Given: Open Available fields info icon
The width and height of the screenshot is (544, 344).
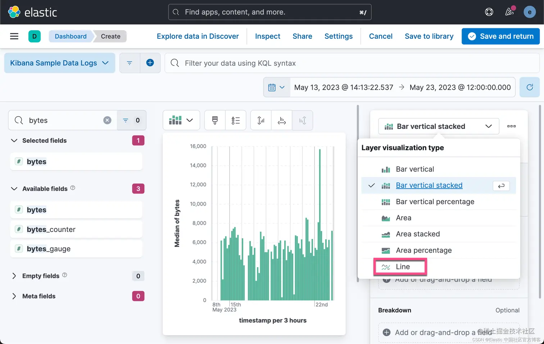Looking at the screenshot, I should (73, 188).
